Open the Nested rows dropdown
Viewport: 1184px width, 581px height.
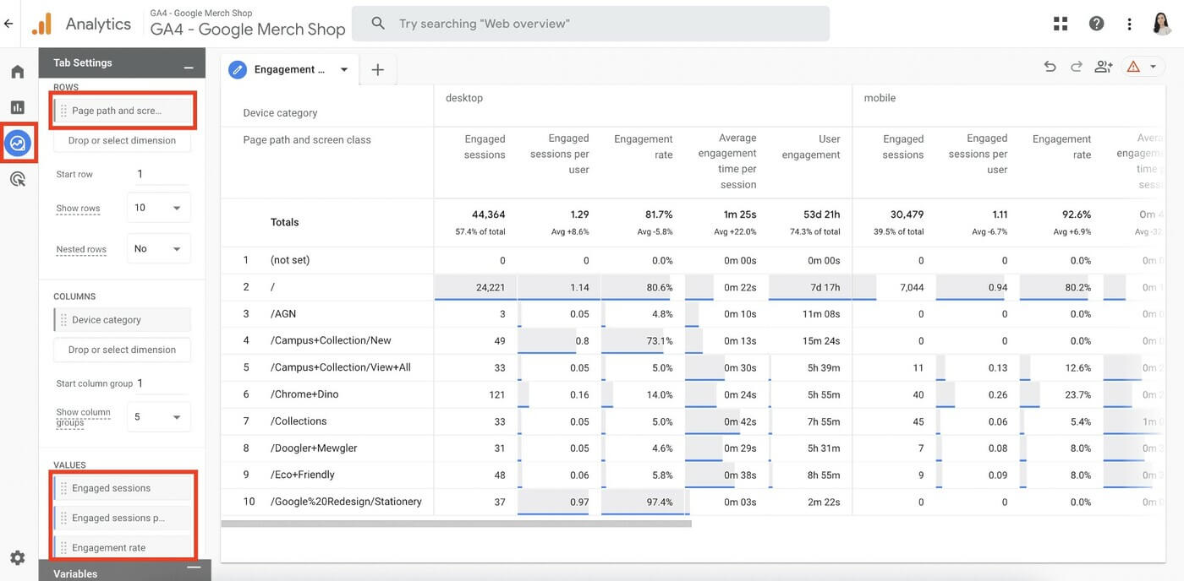(x=159, y=248)
